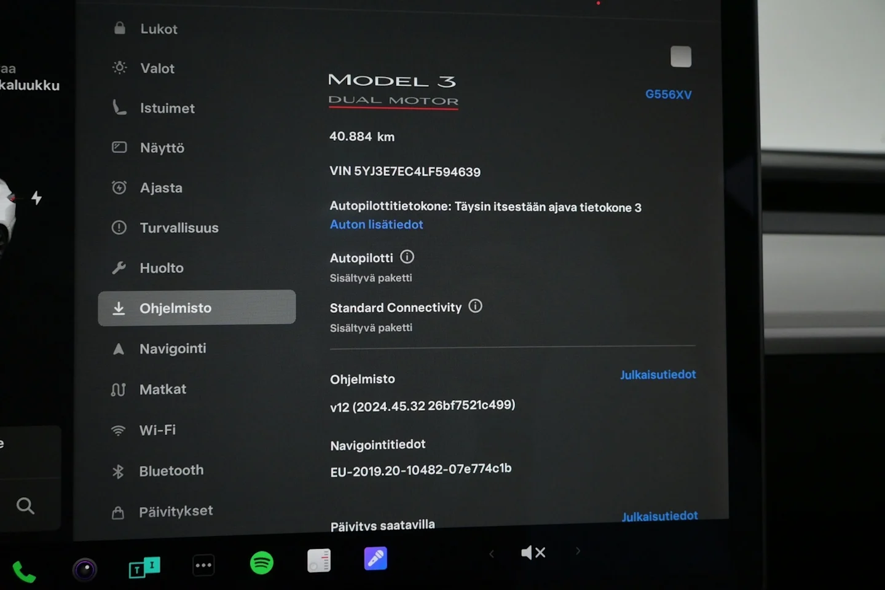
Task: Tap navigation data EU-2019.20-10482-07e774c1b
Action: (421, 470)
